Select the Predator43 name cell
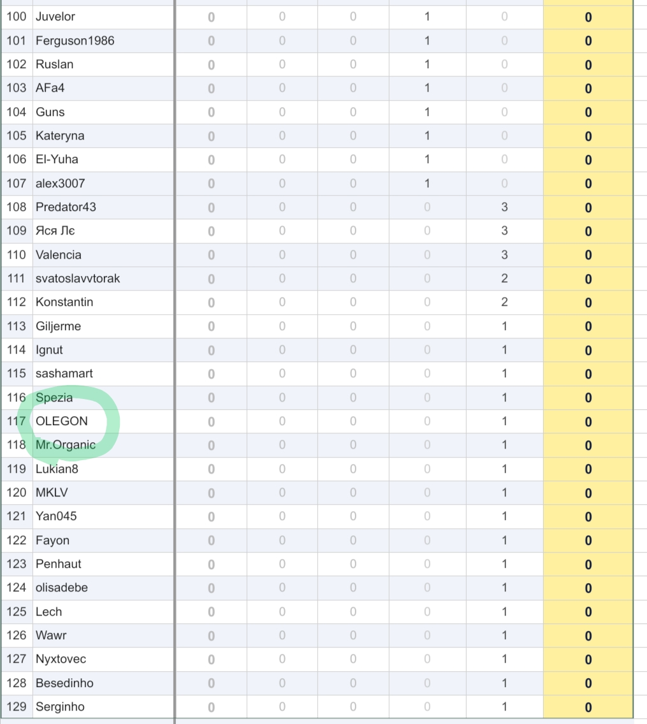The height and width of the screenshot is (724, 647). (66, 207)
